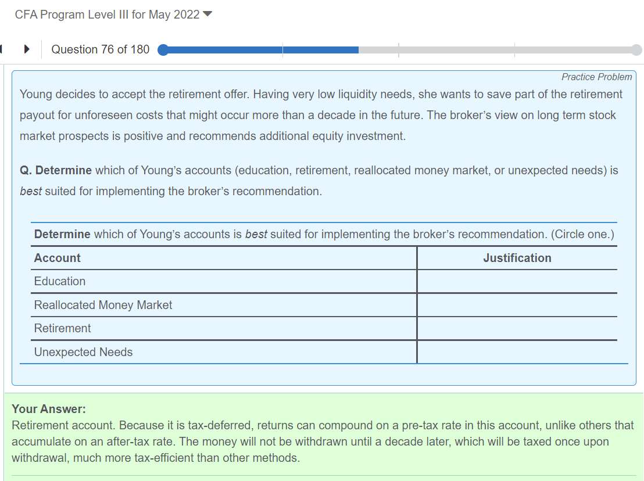Click the CFA Program Level III title

107,15
